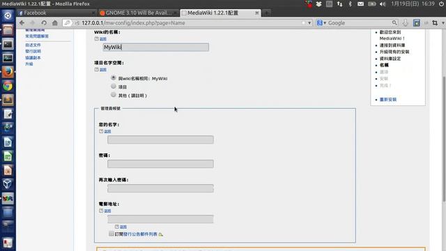The height and width of the screenshot is (251, 446).
Task: Reload the current page
Action: [x=44, y=23]
